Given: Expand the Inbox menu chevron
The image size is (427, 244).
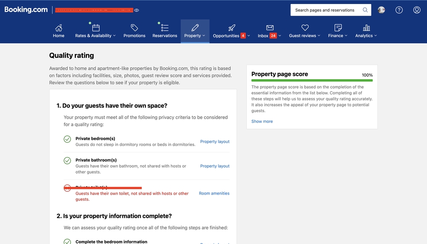Looking at the screenshot, I should click(280, 36).
